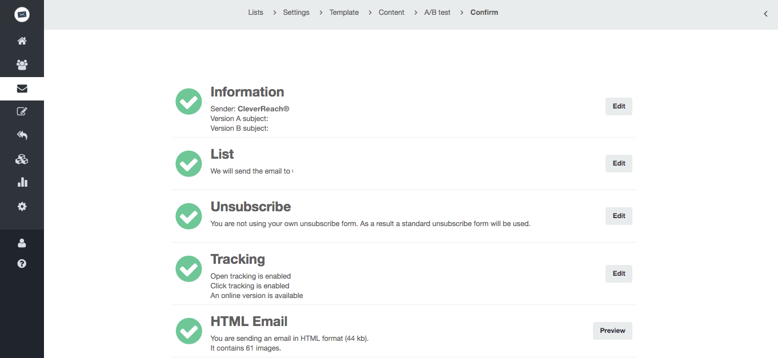Image resolution: width=778 pixels, height=358 pixels.
Task: Click the 'Sender: CleverReach®' text
Action: [x=250, y=108]
